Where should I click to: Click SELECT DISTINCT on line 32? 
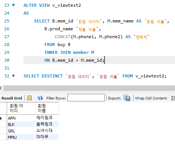coord(43,76)
